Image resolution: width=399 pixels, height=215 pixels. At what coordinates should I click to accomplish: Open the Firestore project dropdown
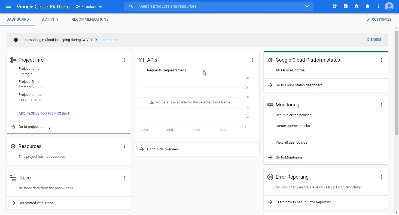coord(89,7)
